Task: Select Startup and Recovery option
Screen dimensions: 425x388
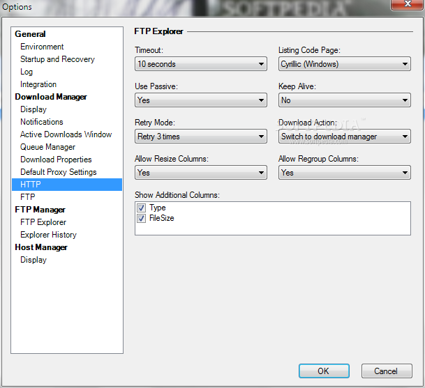Action: [x=57, y=59]
